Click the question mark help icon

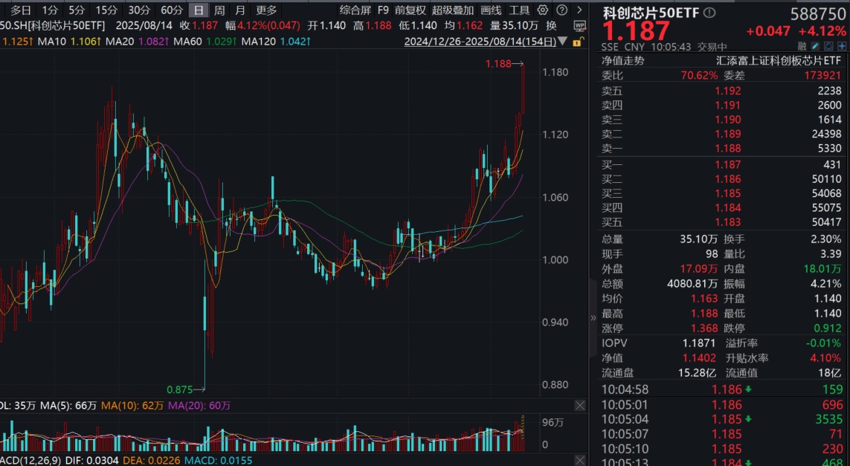[x=561, y=10]
